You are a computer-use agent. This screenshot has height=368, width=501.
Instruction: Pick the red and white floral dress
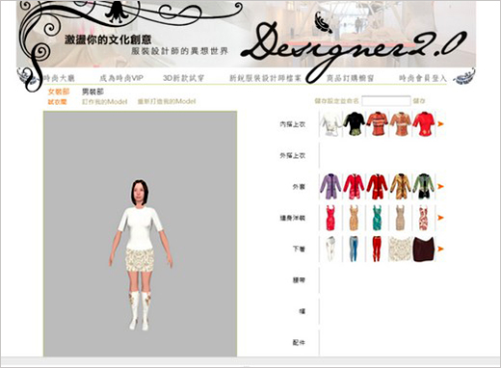coord(424,218)
